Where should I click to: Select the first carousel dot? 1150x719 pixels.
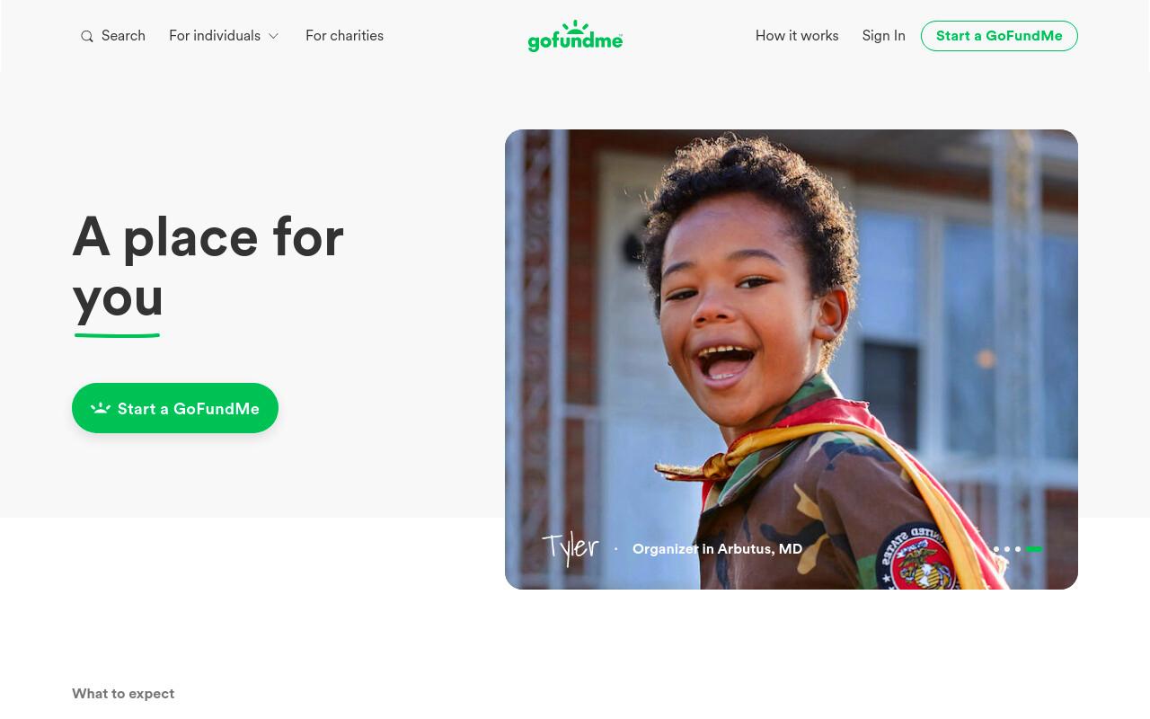tap(996, 549)
